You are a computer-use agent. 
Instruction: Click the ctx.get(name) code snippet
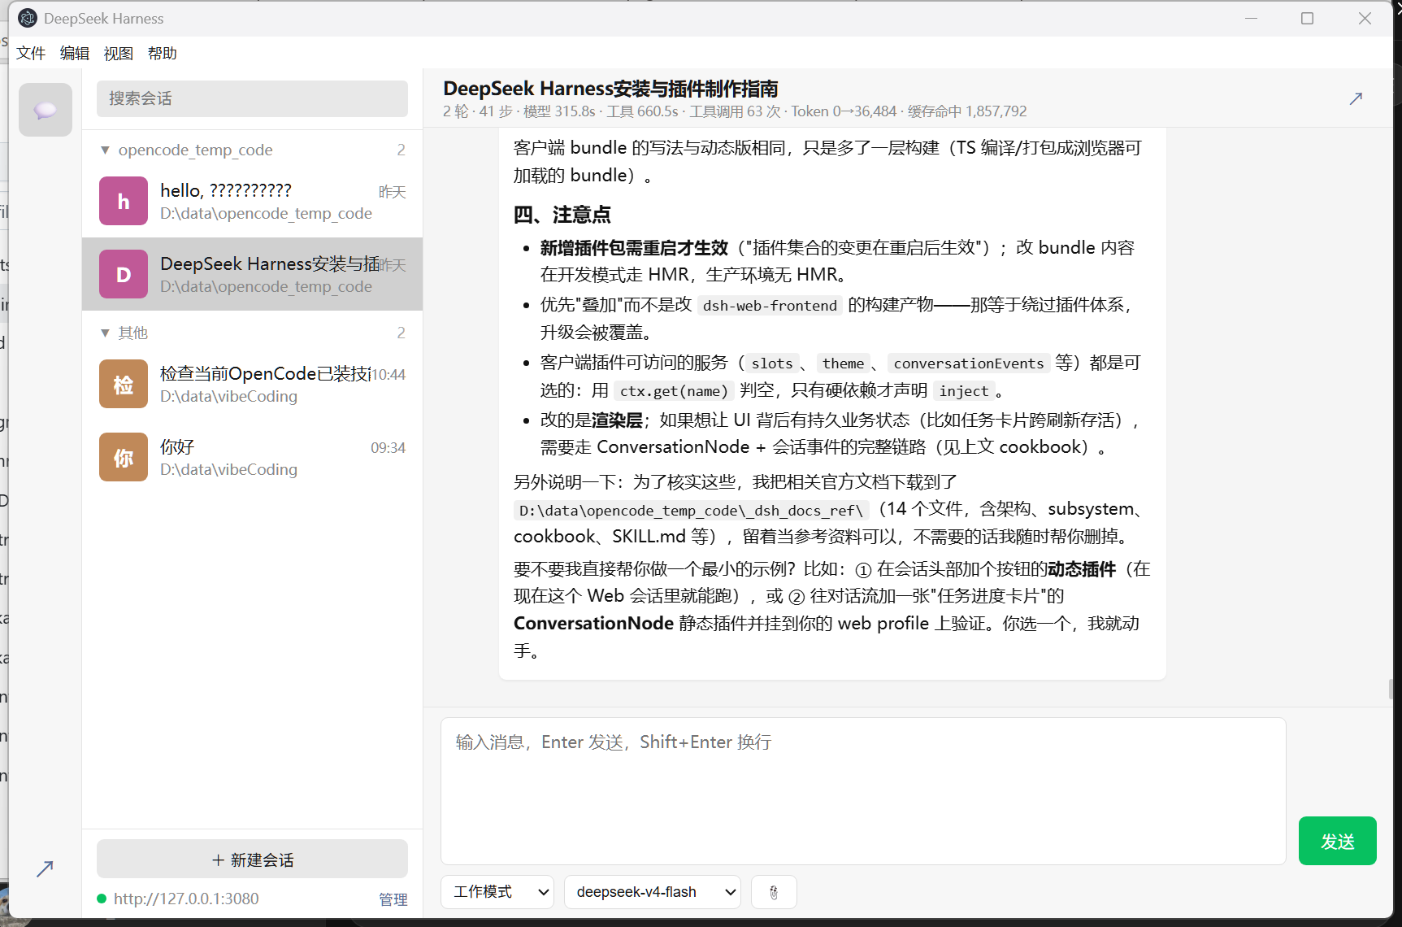point(674,391)
